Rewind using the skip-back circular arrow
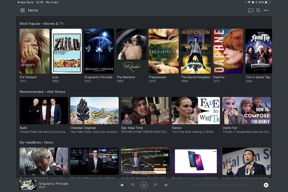 [x=133, y=185]
